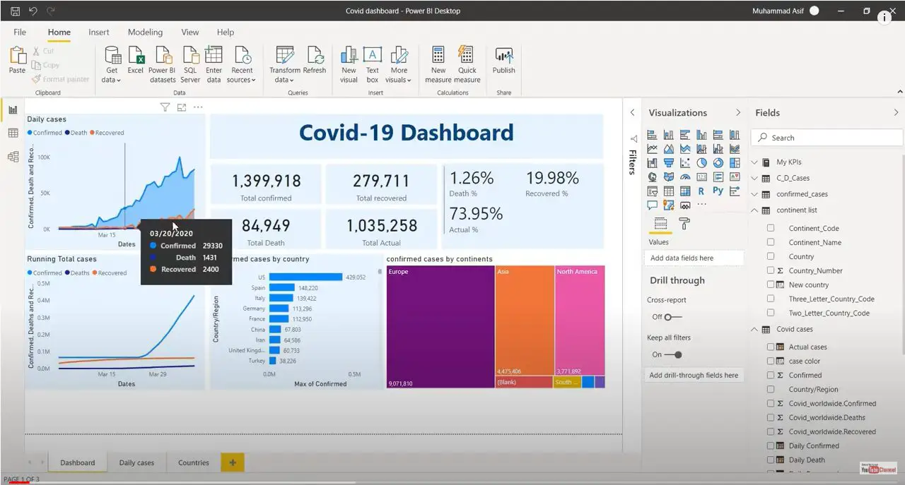Switch to the Insert ribbon tab
The image size is (905, 485).
click(x=99, y=32)
